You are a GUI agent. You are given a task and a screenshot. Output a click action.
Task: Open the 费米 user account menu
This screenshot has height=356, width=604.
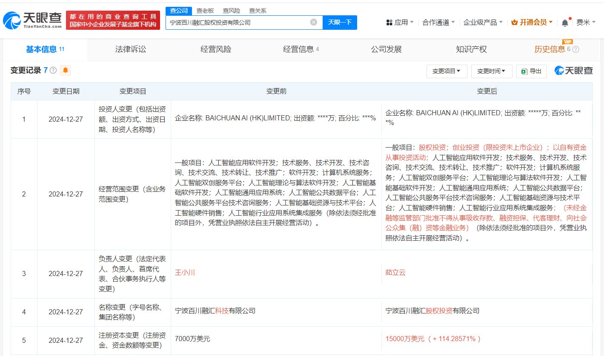pos(586,22)
